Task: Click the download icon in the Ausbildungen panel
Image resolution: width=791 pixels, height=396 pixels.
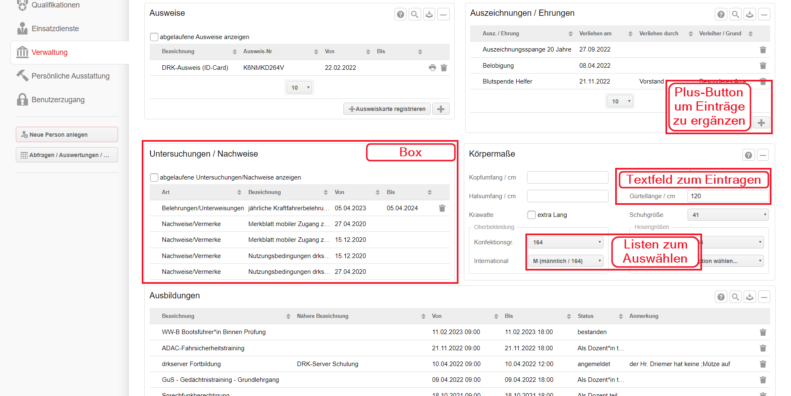Action: pyautogui.click(x=750, y=297)
